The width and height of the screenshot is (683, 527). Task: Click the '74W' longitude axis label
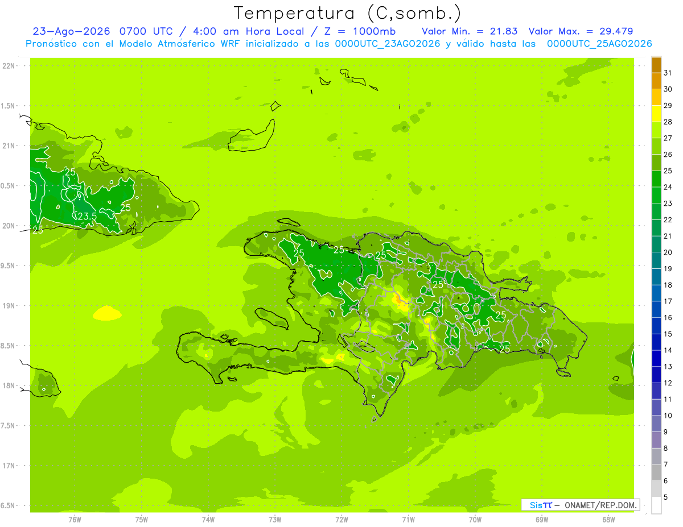coord(208,520)
